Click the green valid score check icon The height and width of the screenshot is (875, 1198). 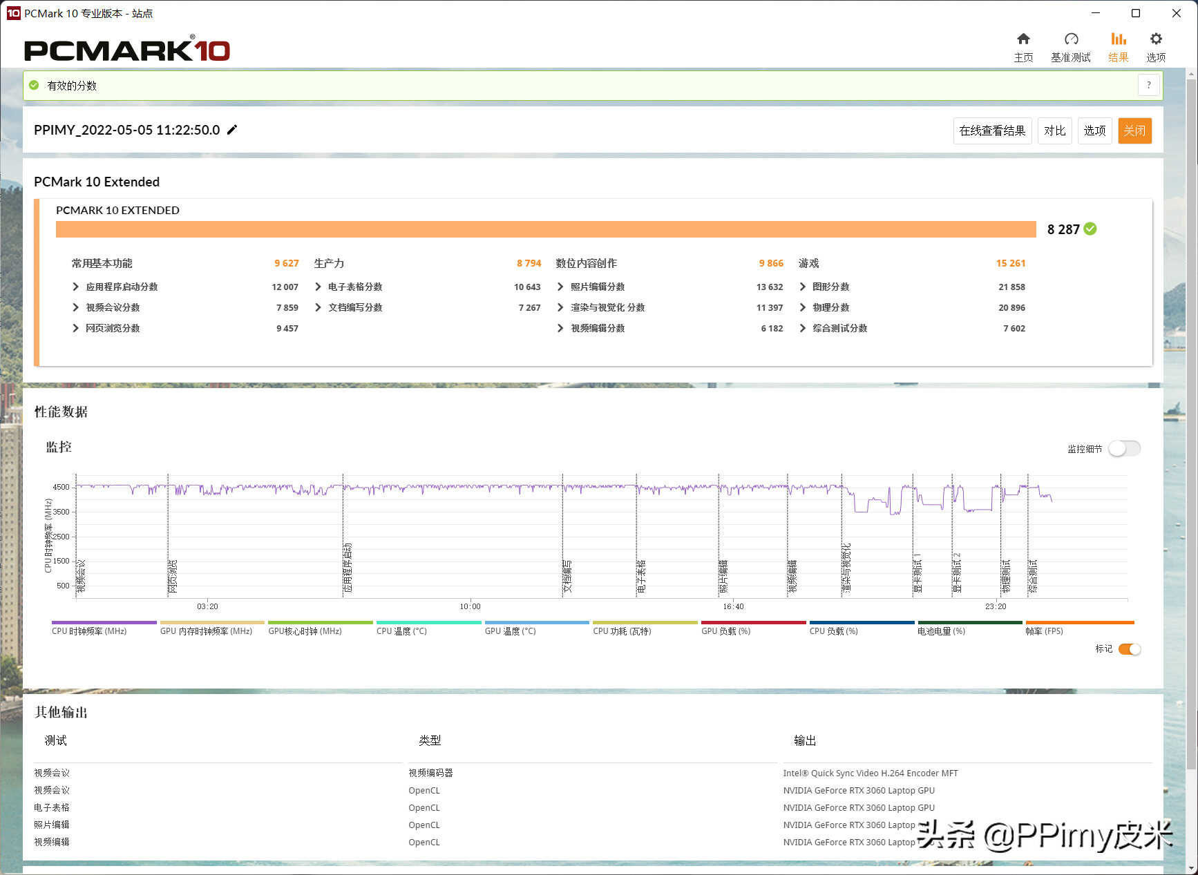pos(34,85)
